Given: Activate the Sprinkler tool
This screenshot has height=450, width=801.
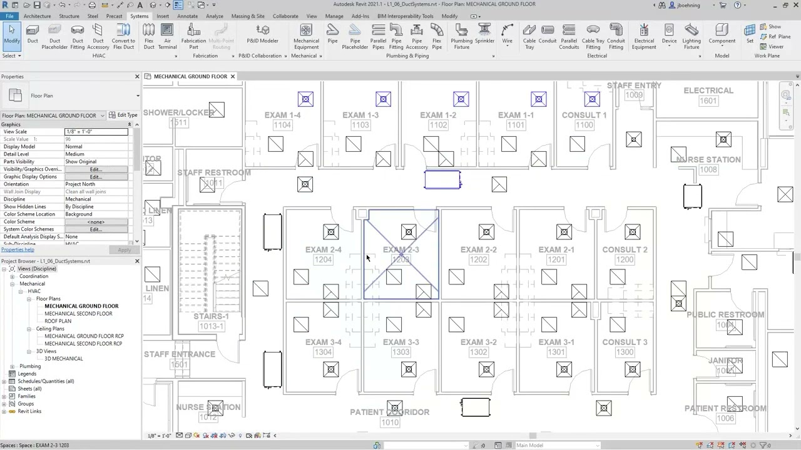Looking at the screenshot, I should coord(484,34).
